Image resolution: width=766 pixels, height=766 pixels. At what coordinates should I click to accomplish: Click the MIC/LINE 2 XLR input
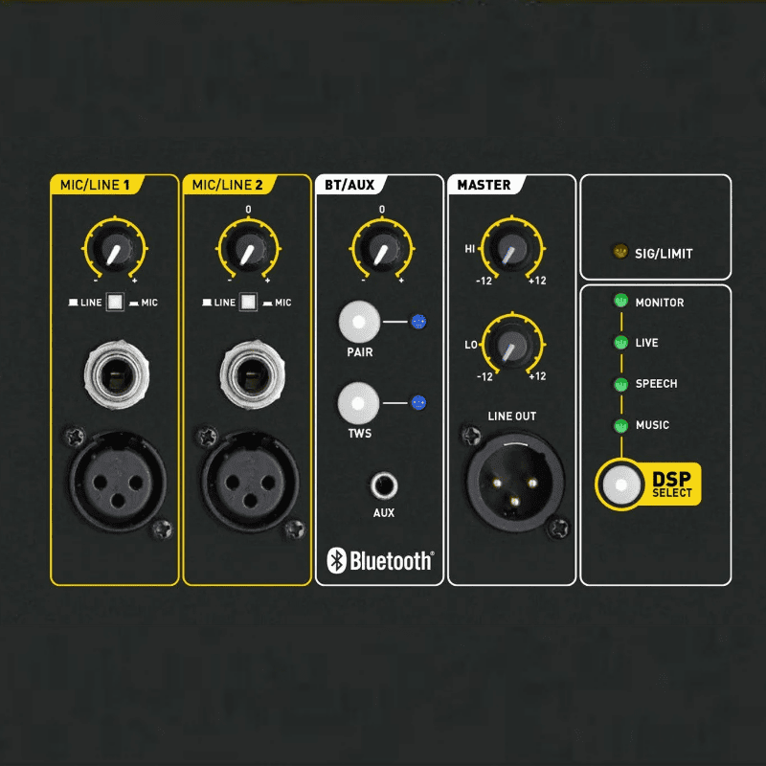[x=249, y=476]
